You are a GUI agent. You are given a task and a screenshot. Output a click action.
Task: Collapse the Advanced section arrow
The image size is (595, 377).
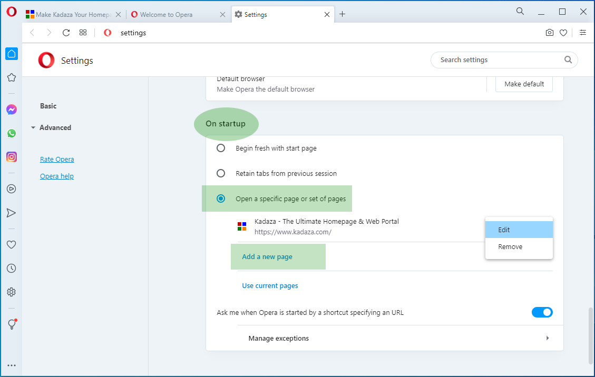pos(33,128)
